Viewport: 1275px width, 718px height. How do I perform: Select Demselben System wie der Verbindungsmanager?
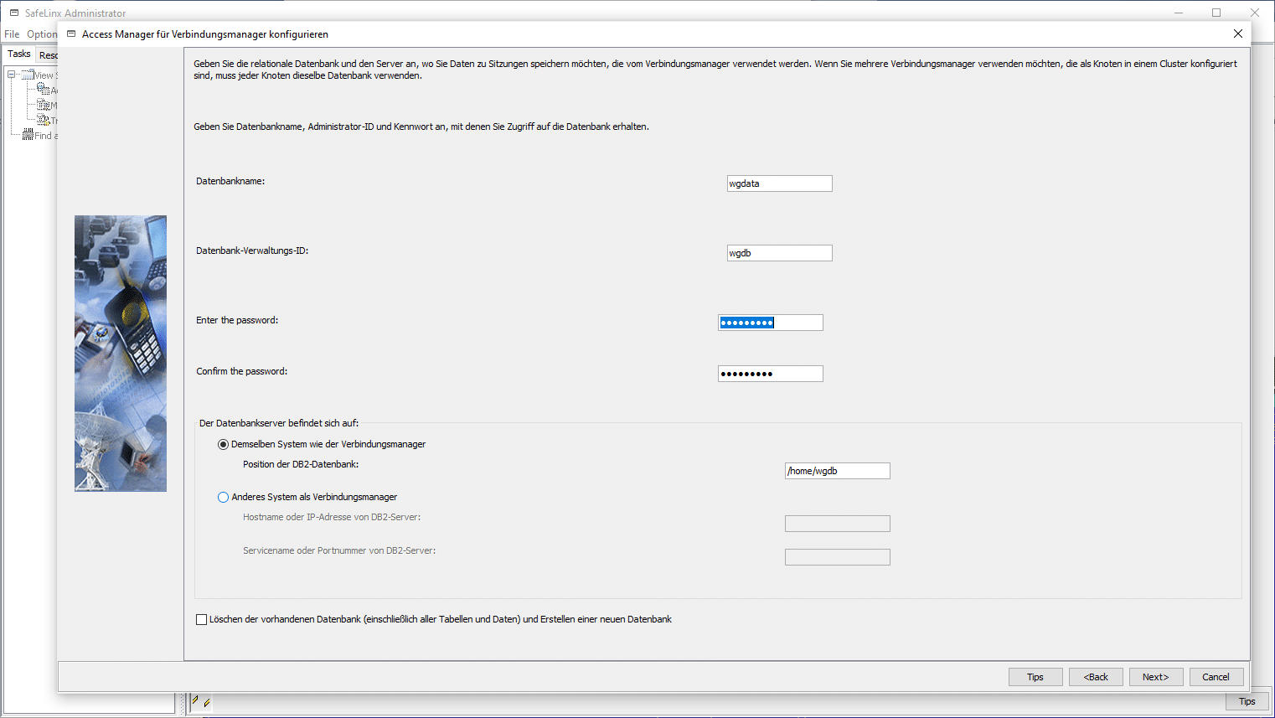tap(223, 445)
